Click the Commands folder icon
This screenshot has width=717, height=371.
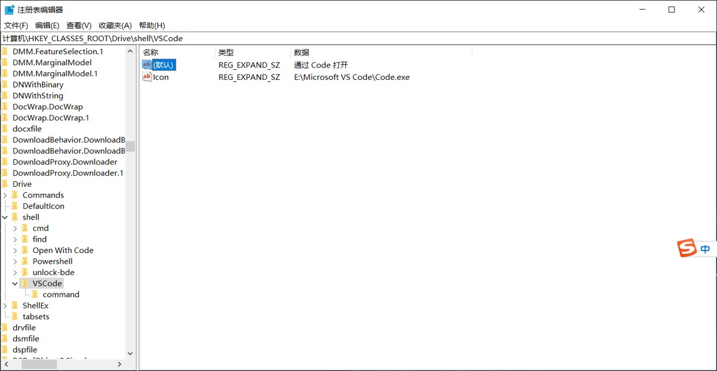click(16, 195)
